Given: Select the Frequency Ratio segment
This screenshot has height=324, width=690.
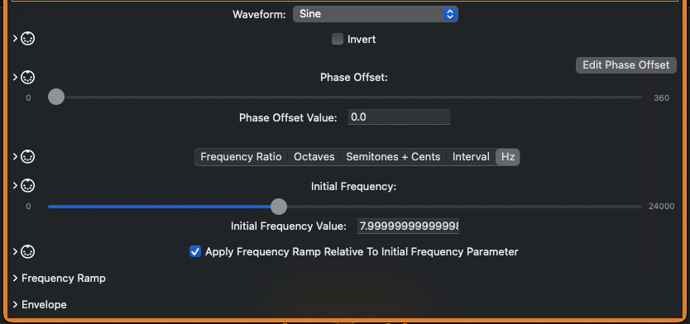Looking at the screenshot, I should pyautogui.click(x=241, y=157).
